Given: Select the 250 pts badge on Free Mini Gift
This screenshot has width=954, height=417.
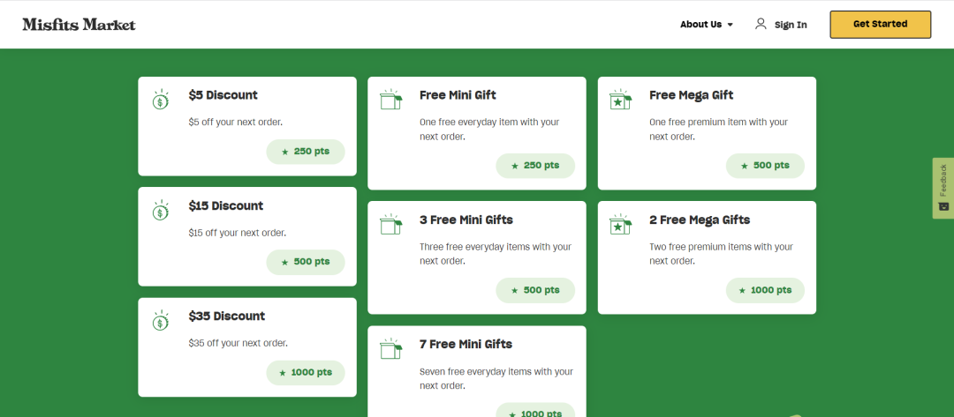Looking at the screenshot, I should (535, 166).
